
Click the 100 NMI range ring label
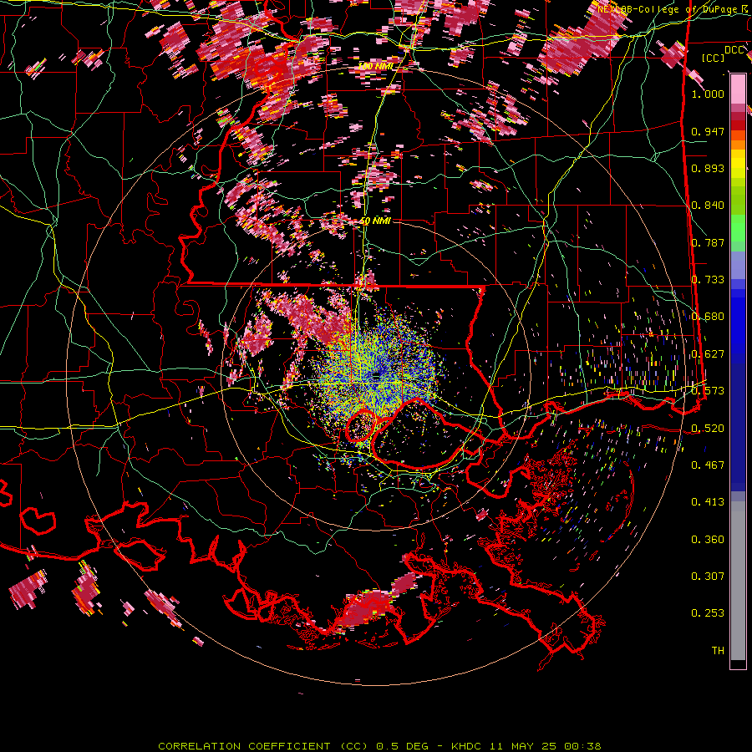point(375,66)
